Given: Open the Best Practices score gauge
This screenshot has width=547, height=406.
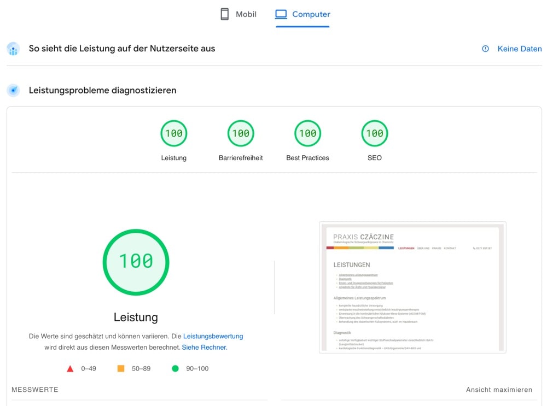Looking at the screenshot, I should [x=307, y=133].
